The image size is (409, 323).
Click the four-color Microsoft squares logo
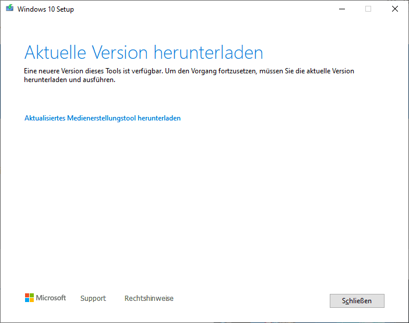(x=29, y=298)
